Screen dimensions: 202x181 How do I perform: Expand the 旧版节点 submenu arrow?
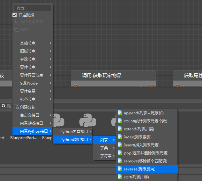point(50,51)
